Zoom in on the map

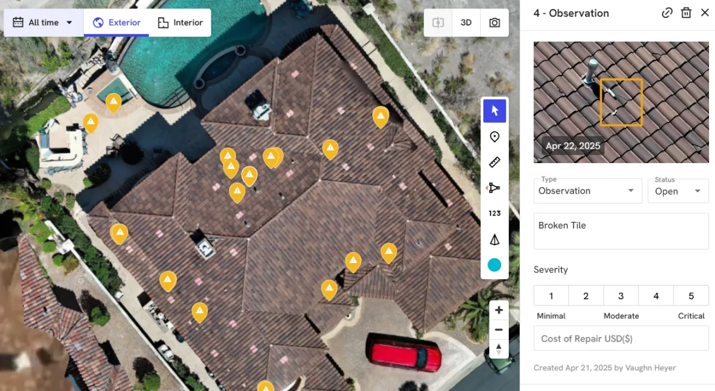tap(499, 310)
